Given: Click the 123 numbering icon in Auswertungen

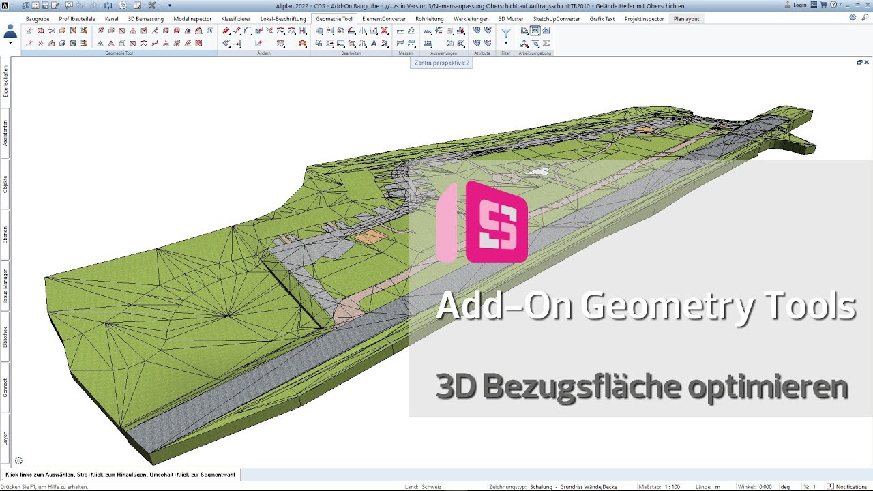Looking at the screenshot, I should [x=428, y=43].
